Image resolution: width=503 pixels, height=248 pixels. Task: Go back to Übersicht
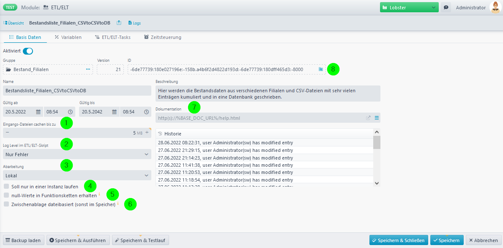tap(14, 23)
